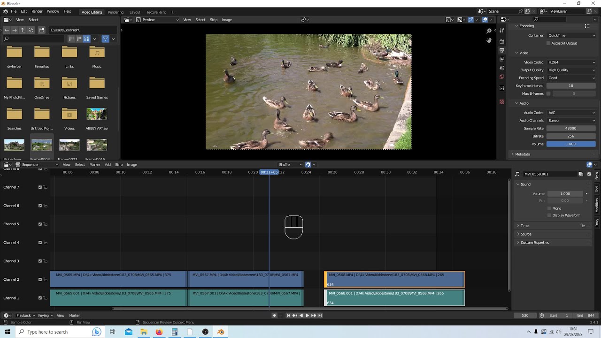The width and height of the screenshot is (601, 338).
Task: Select the Frame0003 thumbnail in the file browser
Action: click(42, 145)
